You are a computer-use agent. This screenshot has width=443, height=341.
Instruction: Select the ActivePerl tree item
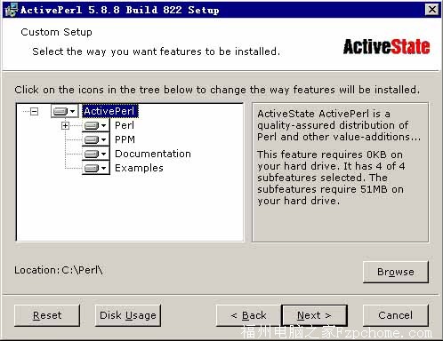point(109,111)
